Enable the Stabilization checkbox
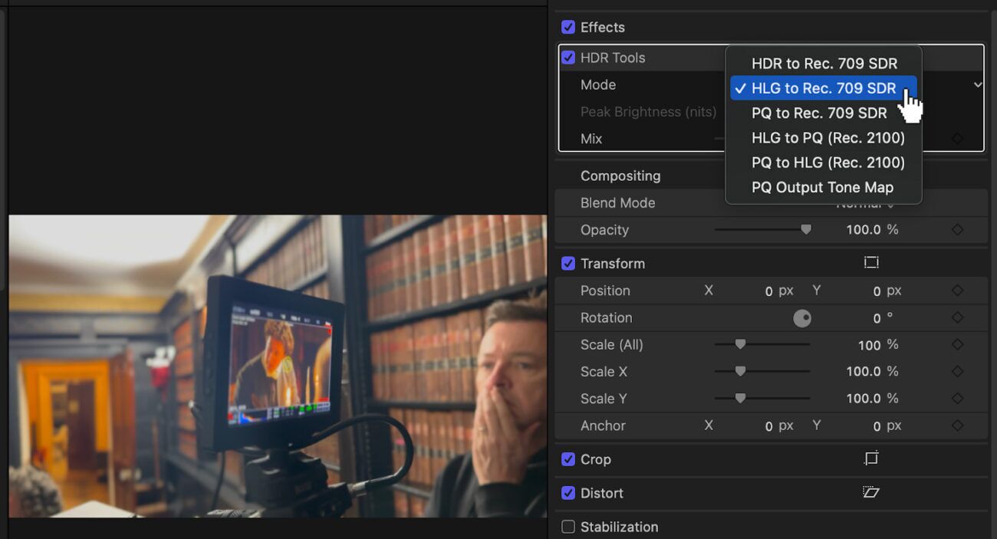This screenshot has width=997, height=539. [568, 527]
